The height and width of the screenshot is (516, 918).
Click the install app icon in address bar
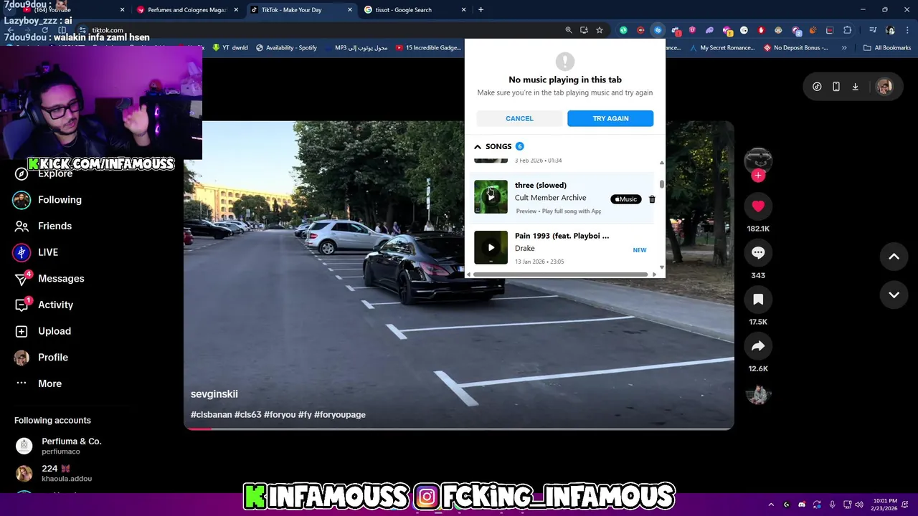tap(584, 30)
